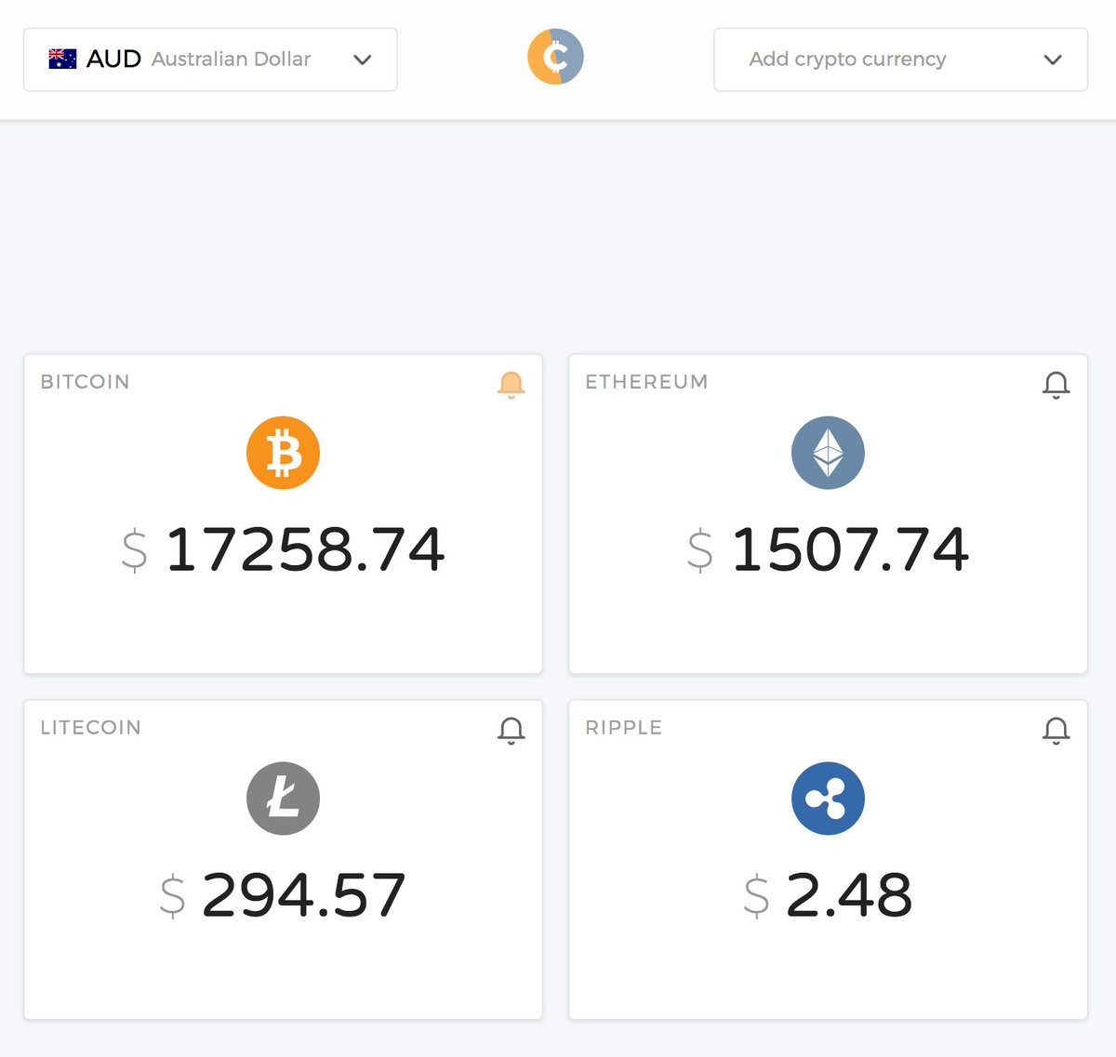
Task: Click the Australian flag icon
Action: pos(62,59)
